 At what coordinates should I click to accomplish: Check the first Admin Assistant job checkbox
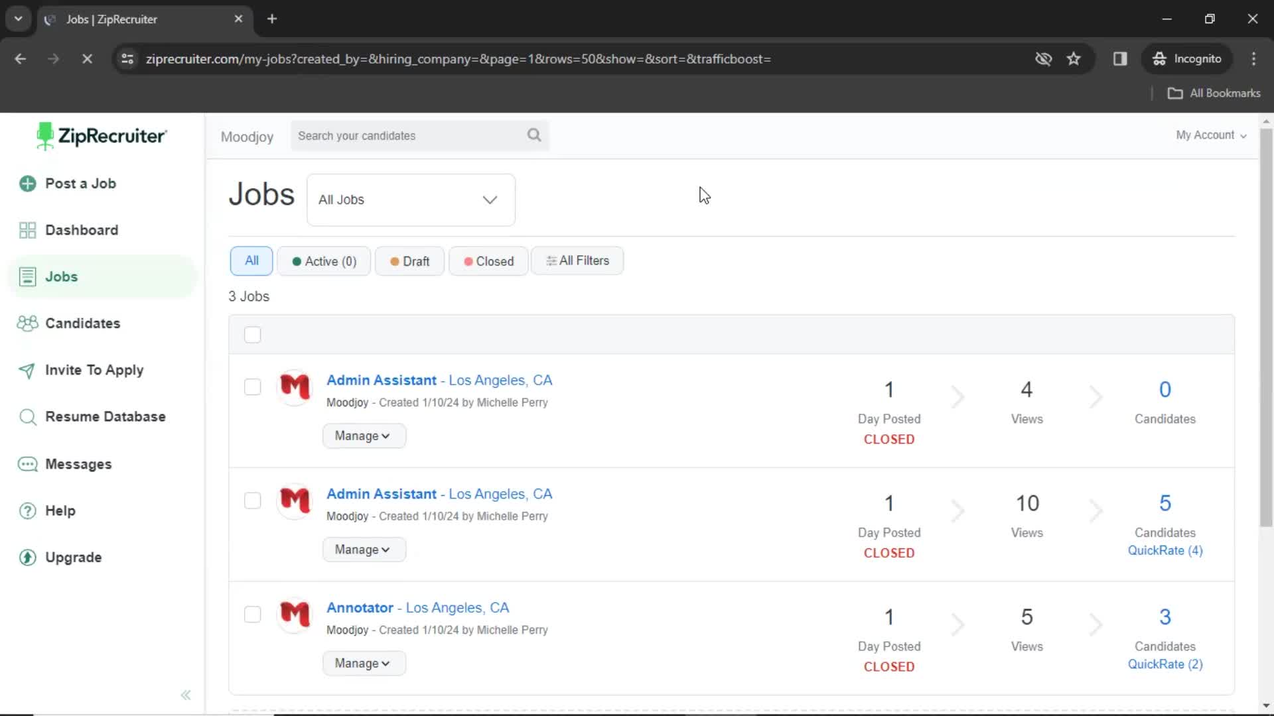(252, 387)
